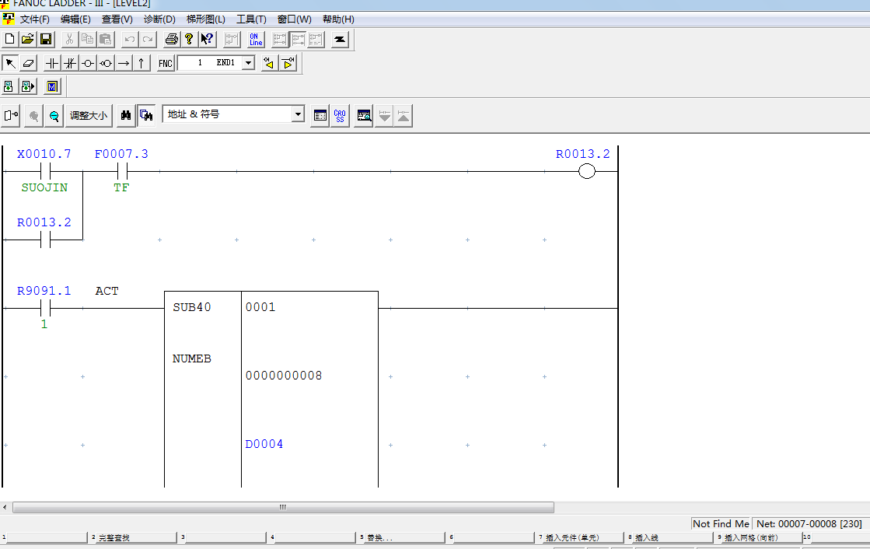
Task: Open the FNC function selector
Action: (x=165, y=63)
